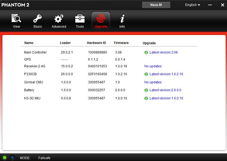Click the blue connection indicator icon
The width and height of the screenshot is (227, 161).
pos(12,157)
